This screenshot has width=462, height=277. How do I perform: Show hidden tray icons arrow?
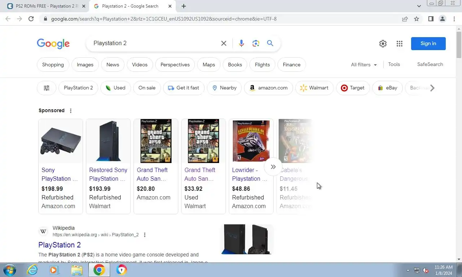click(408, 270)
